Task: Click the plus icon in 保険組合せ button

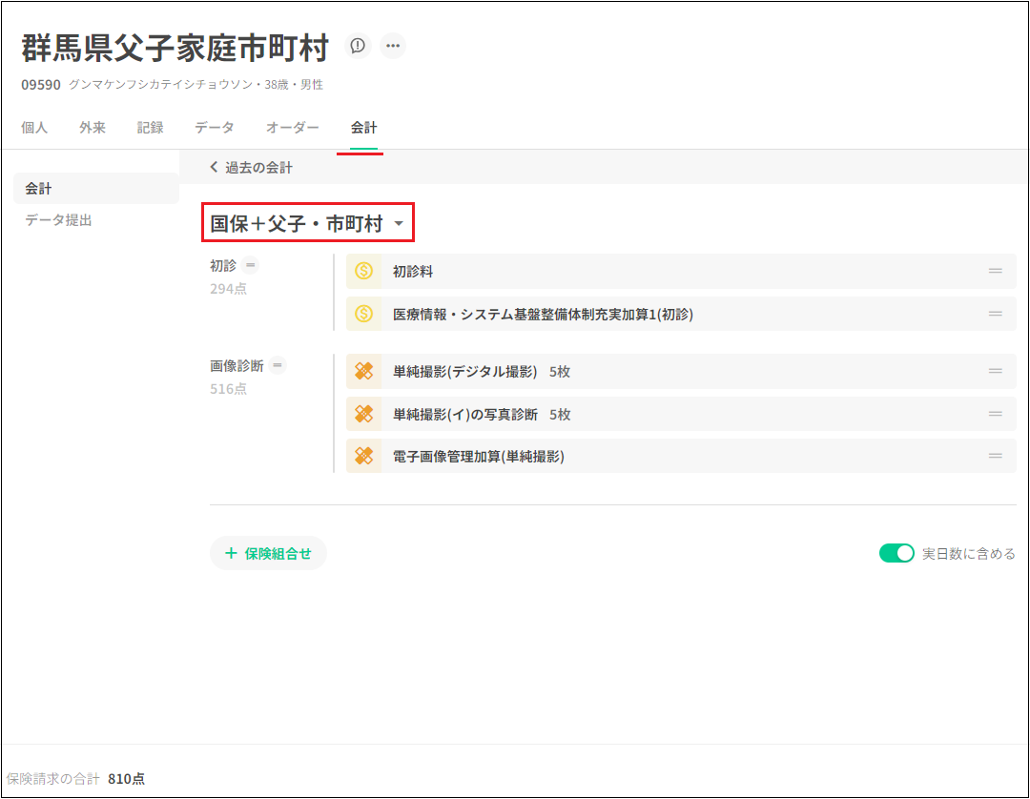Action: click(x=231, y=553)
